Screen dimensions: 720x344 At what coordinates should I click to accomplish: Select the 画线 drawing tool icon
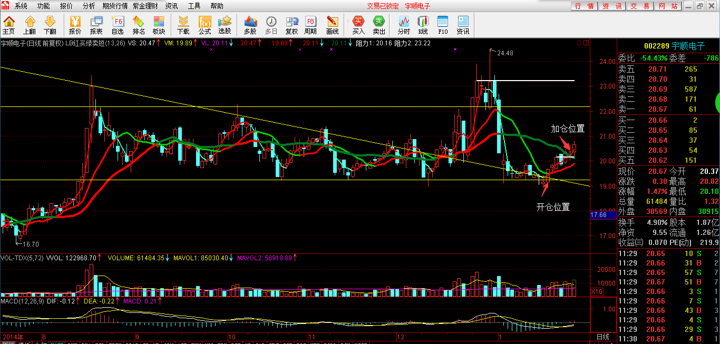[x=332, y=25]
